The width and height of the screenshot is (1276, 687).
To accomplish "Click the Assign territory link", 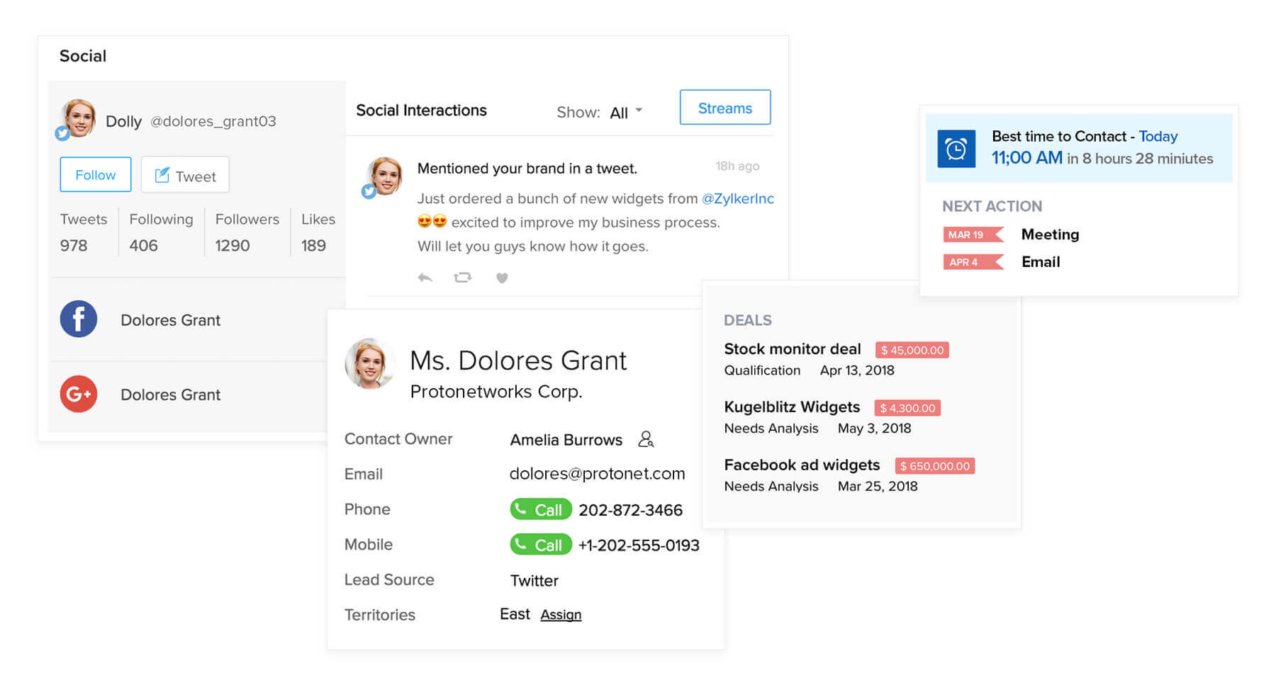I will [x=561, y=615].
